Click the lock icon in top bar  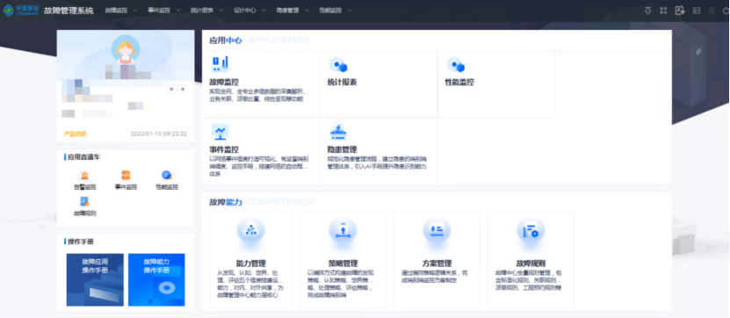click(712, 11)
